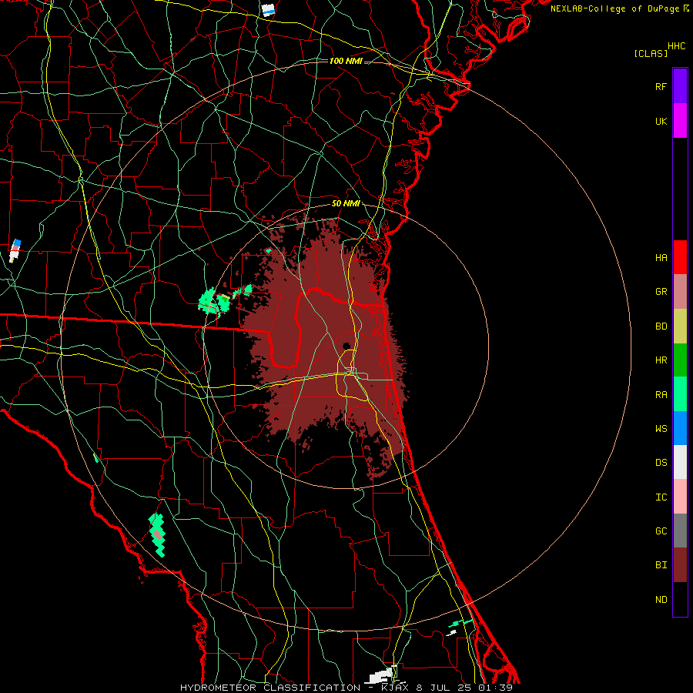
Task: Click the HA legend label
Action: (661, 257)
